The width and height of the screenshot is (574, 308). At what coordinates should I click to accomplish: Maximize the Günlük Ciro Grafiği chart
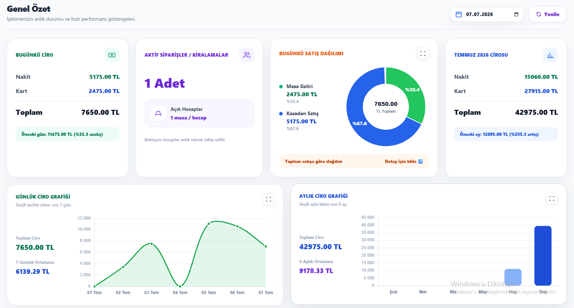(268, 199)
